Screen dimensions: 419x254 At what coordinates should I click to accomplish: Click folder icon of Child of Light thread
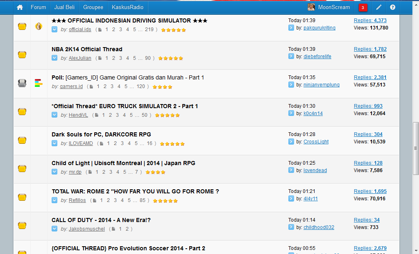coord(22,168)
